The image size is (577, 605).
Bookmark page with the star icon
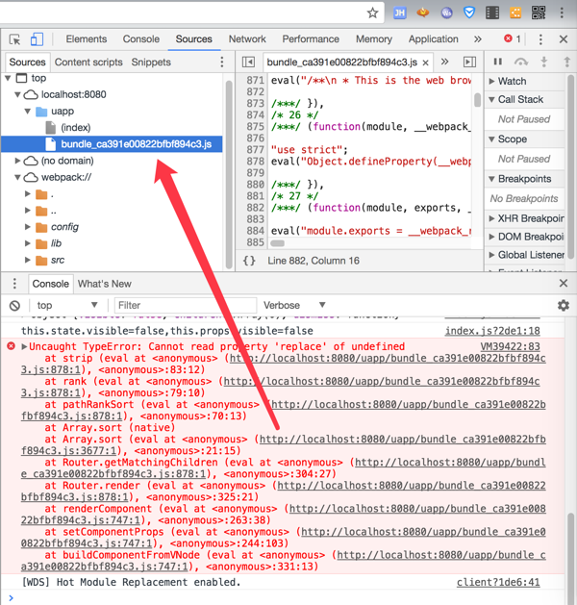(x=372, y=13)
